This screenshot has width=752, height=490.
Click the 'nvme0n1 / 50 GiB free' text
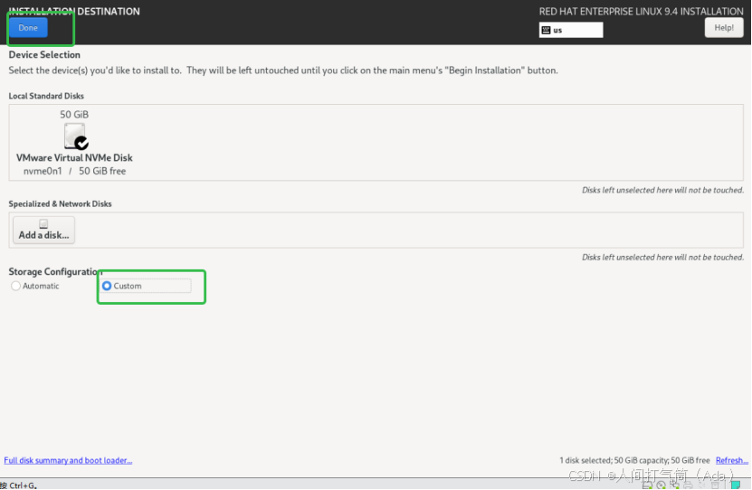coord(74,171)
